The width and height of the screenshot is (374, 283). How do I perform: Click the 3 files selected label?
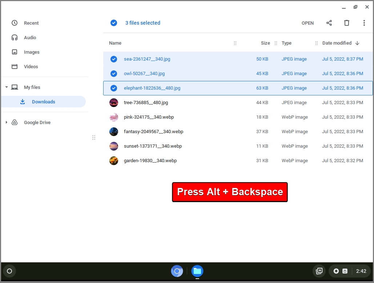(142, 23)
